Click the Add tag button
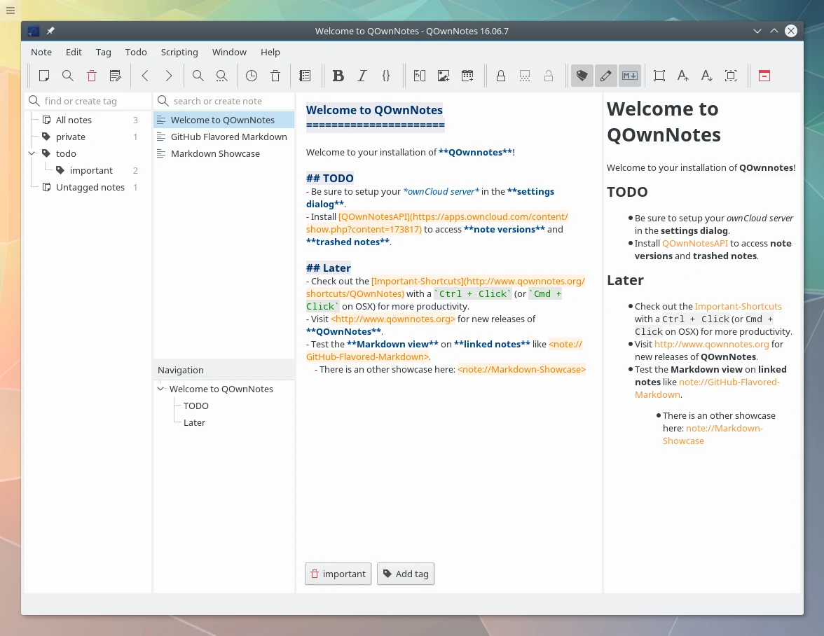The width and height of the screenshot is (824, 636). pyautogui.click(x=406, y=574)
